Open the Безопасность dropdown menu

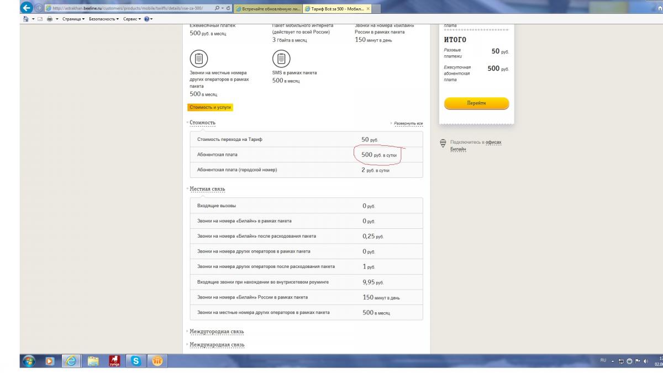[x=103, y=19]
